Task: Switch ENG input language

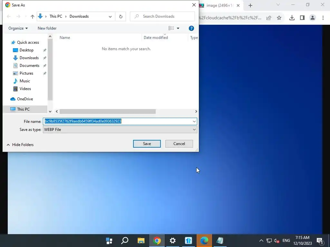Action: [x=286, y=241]
